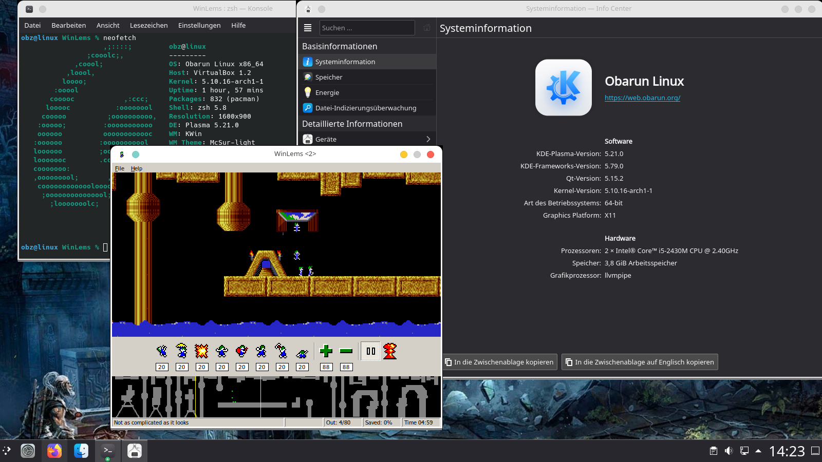Click the '88' box under the plus icon

[x=326, y=367]
